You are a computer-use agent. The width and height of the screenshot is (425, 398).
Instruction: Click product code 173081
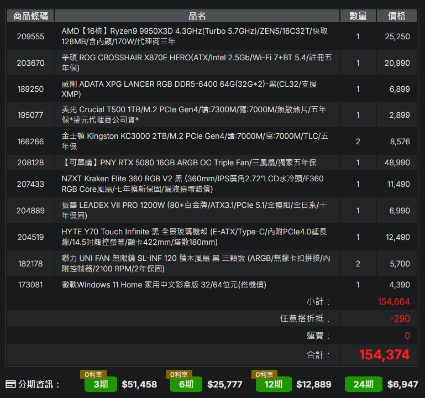tap(30, 285)
